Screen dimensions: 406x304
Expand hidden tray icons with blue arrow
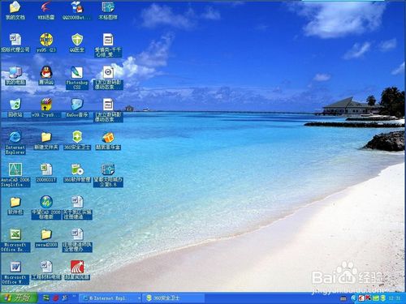click(x=354, y=298)
